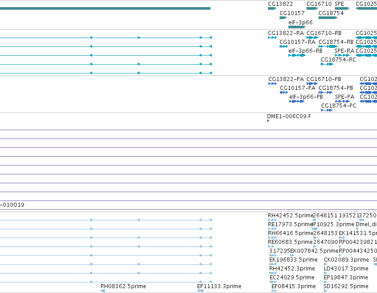Select transcript CG18754-RC
The image size is (377, 293).
pos(338,60)
